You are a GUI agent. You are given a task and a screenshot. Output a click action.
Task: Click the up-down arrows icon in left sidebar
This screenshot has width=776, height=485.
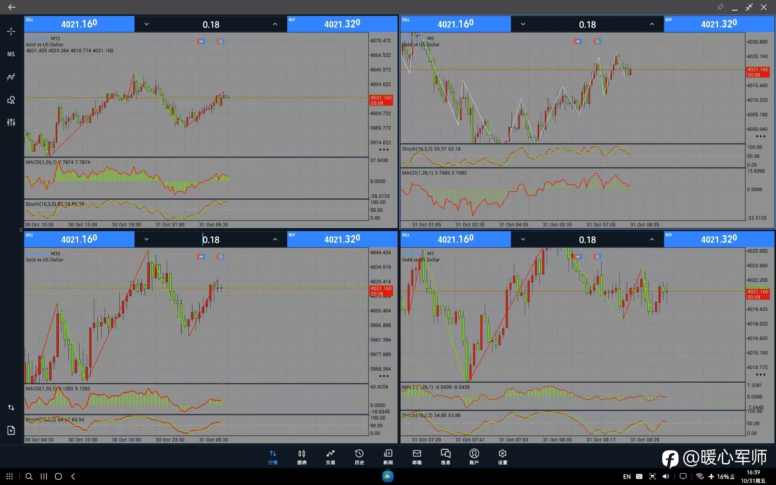[x=11, y=408]
